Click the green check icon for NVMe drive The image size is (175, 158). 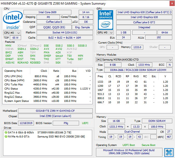[6, 136]
